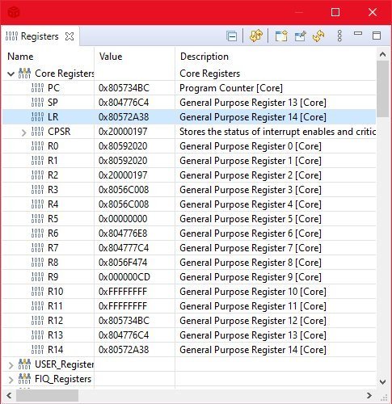Click the pin-to-debug-context view icon
392x404 pixels.
coord(301,36)
